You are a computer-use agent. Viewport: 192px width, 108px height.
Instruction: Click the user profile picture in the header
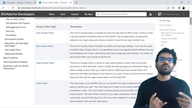tap(160, 14)
